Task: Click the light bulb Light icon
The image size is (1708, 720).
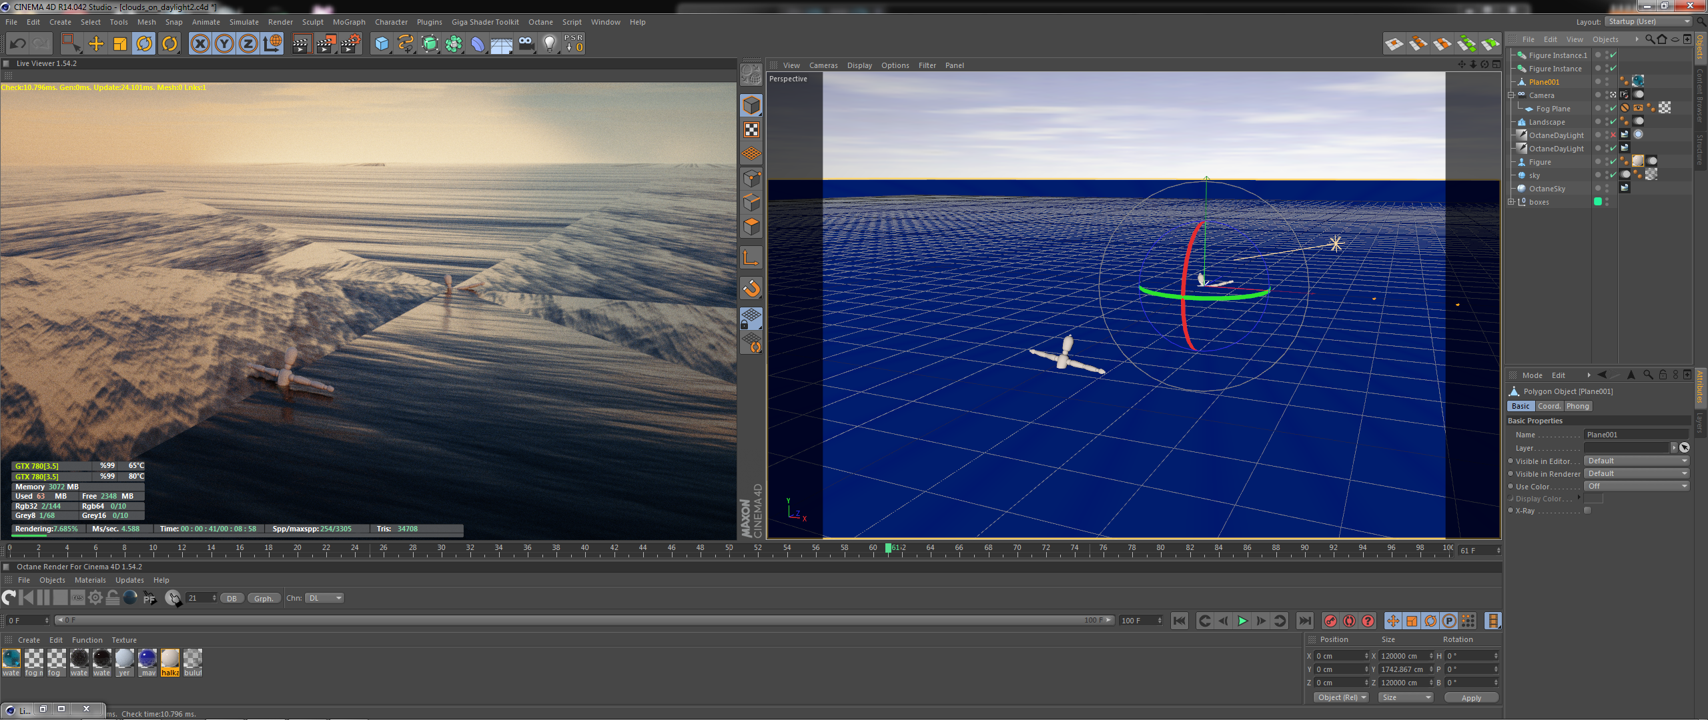Action: point(549,44)
